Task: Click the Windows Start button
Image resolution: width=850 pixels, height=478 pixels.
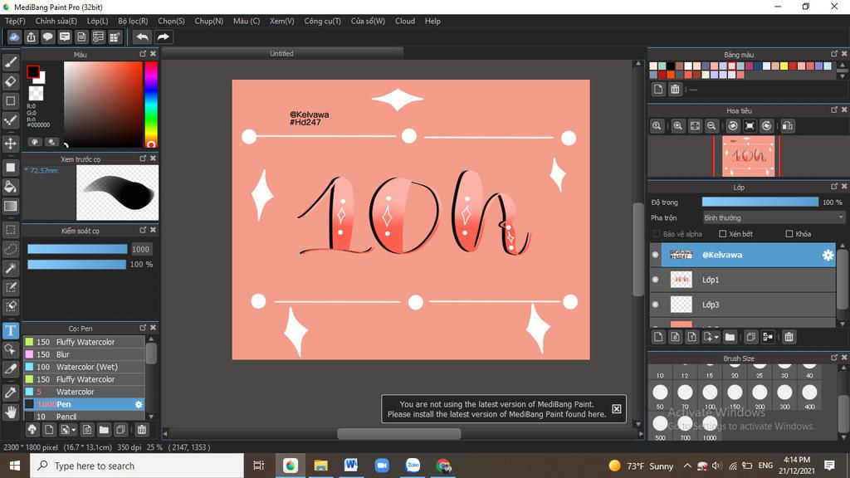Action: [x=15, y=466]
